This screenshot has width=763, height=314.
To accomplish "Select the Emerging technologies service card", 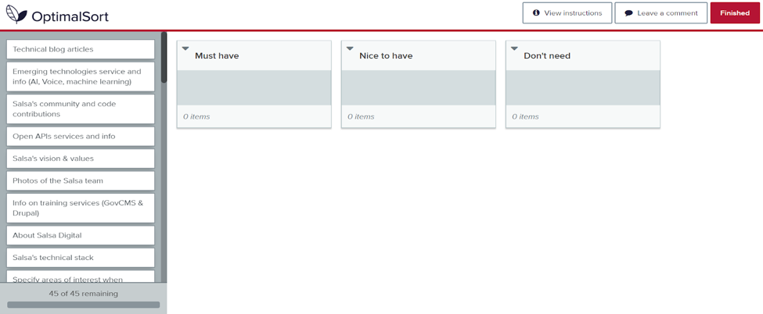I will 81,77.
